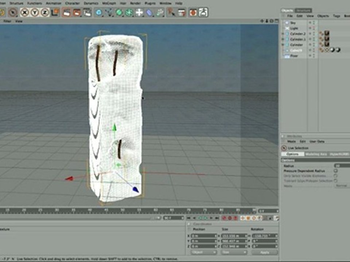Screen dimensions: 350x262
Task: Click the blue deformer icon
Action: [x=149, y=12]
